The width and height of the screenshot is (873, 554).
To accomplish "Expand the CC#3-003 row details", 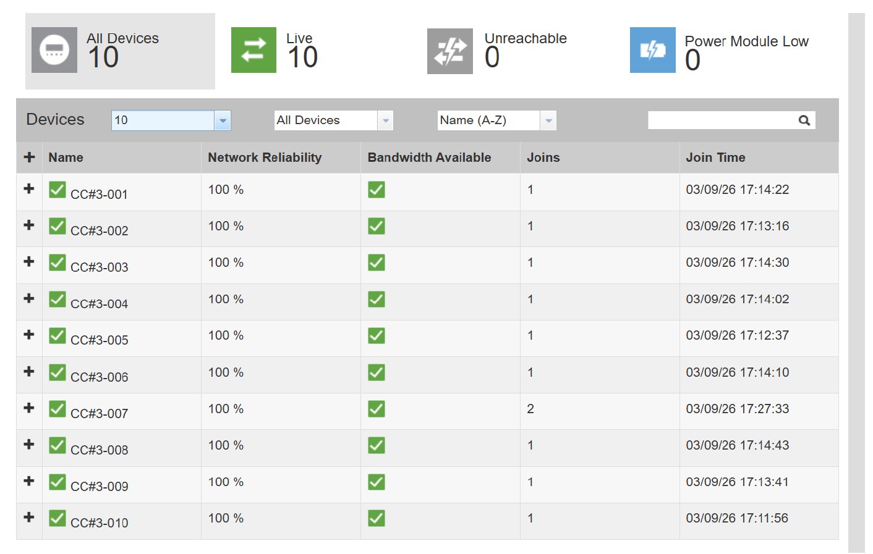I will (x=29, y=261).
